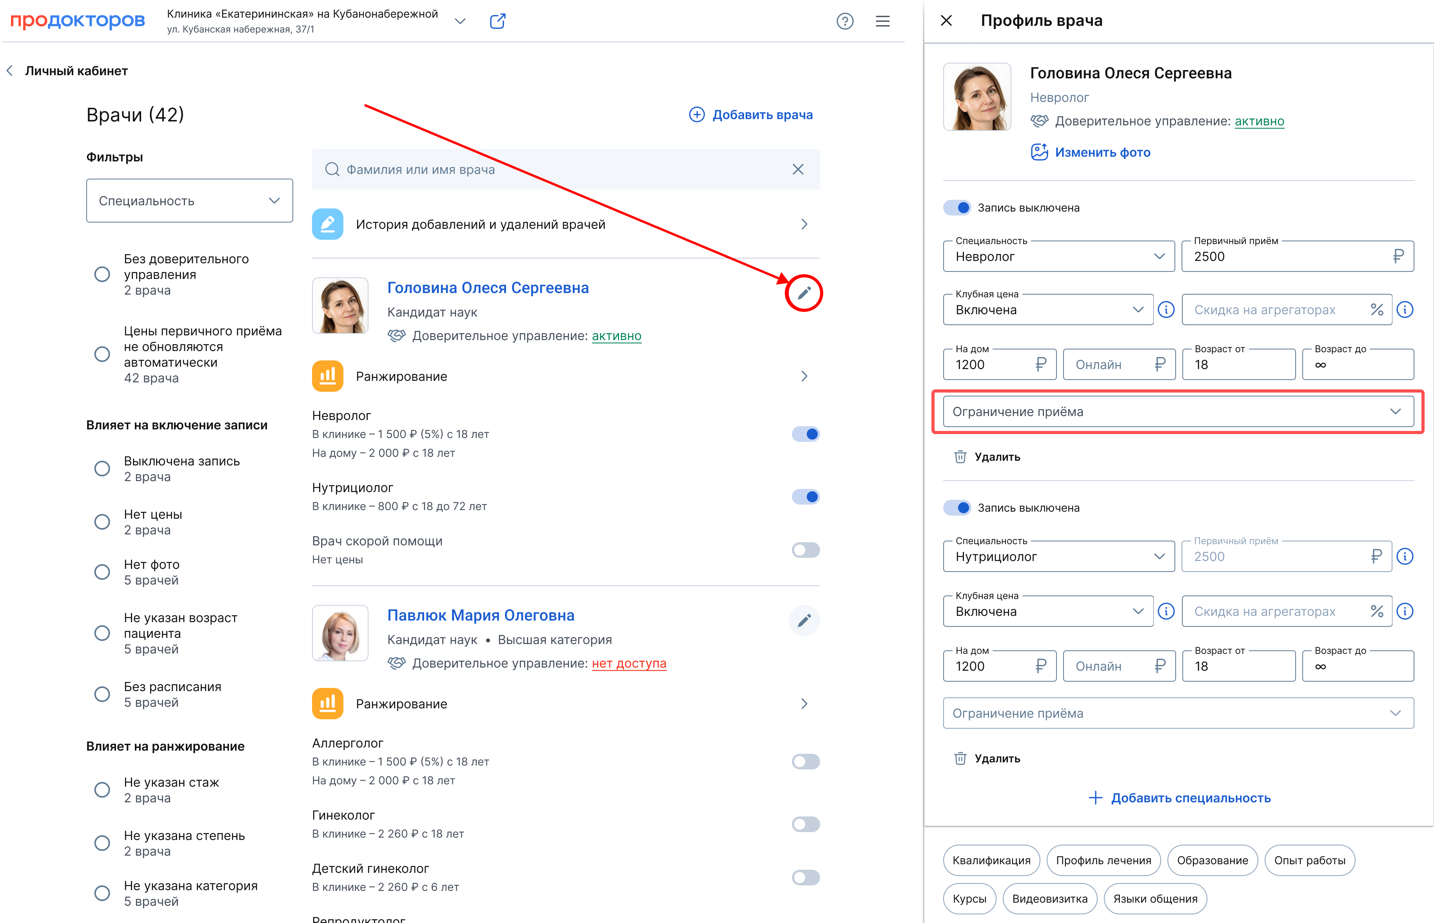The image size is (1434, 923).
Task: Edit Первичный приём field of Невролог
Action: (1297, 257)
